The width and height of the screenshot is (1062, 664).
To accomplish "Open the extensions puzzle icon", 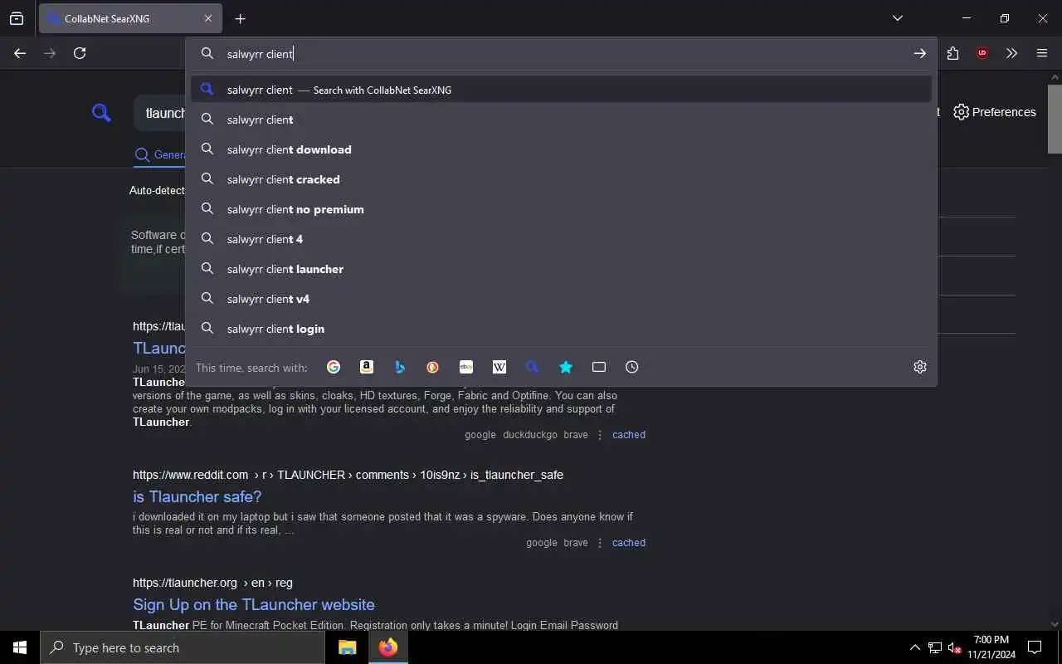I will click(x=952, y=53).
